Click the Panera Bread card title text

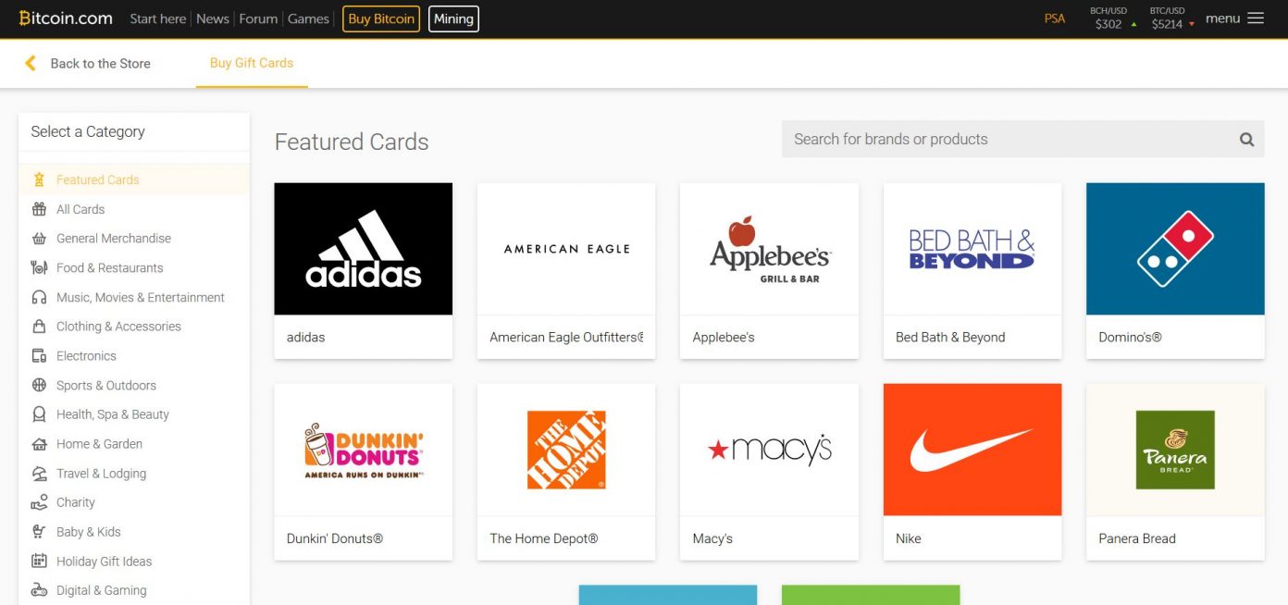pyautogui.click(x=1137, y=538)
